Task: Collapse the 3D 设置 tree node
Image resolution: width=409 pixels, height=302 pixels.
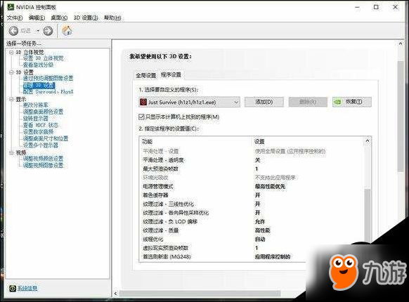Action: pos(11,72)
